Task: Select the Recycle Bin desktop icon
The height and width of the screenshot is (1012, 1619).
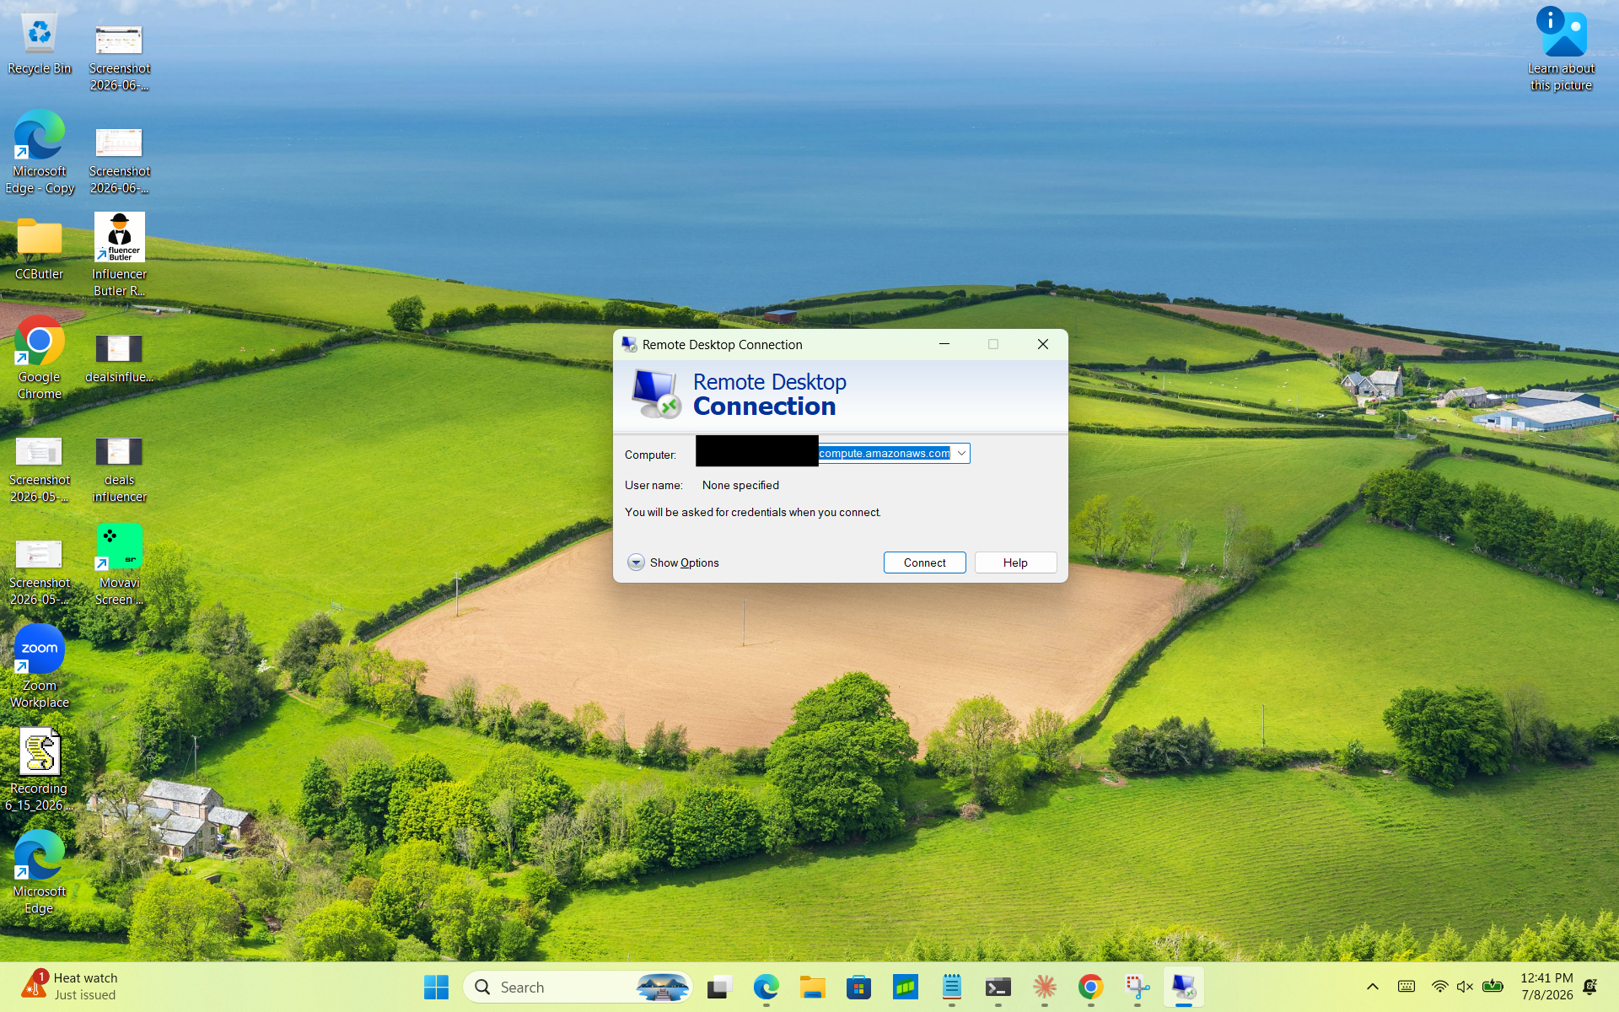Action: [39, 45]
